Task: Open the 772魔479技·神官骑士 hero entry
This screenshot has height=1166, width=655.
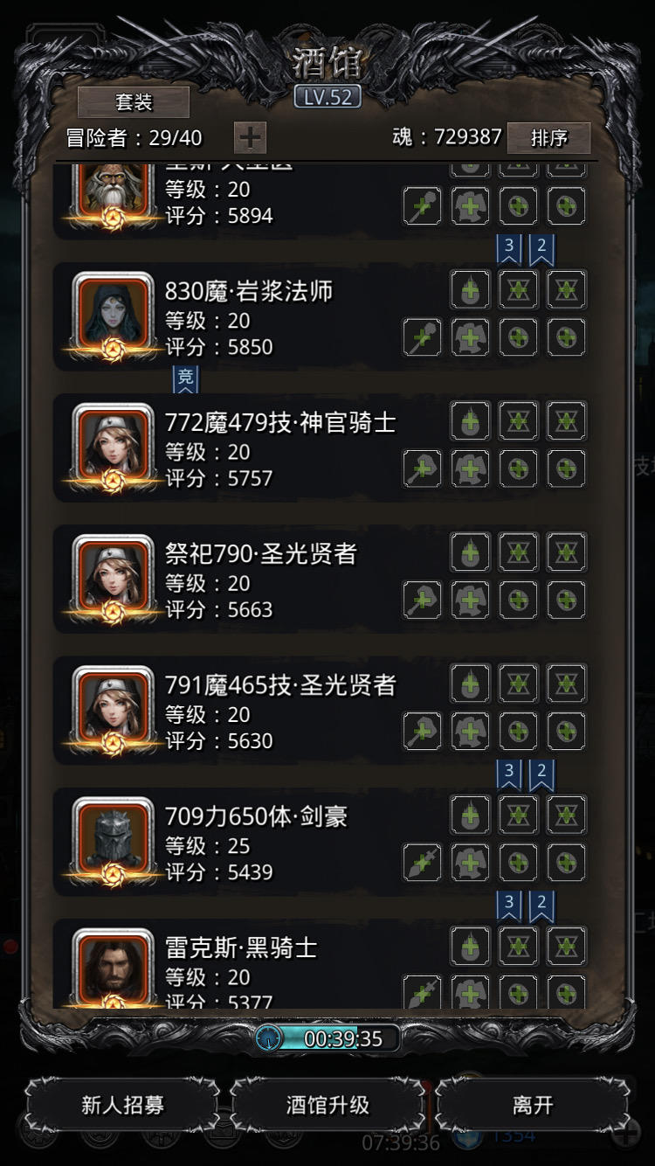Action: click(x=325, y=448)
